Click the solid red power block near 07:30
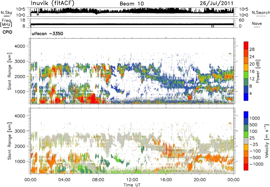 click(x=93, y=98)
